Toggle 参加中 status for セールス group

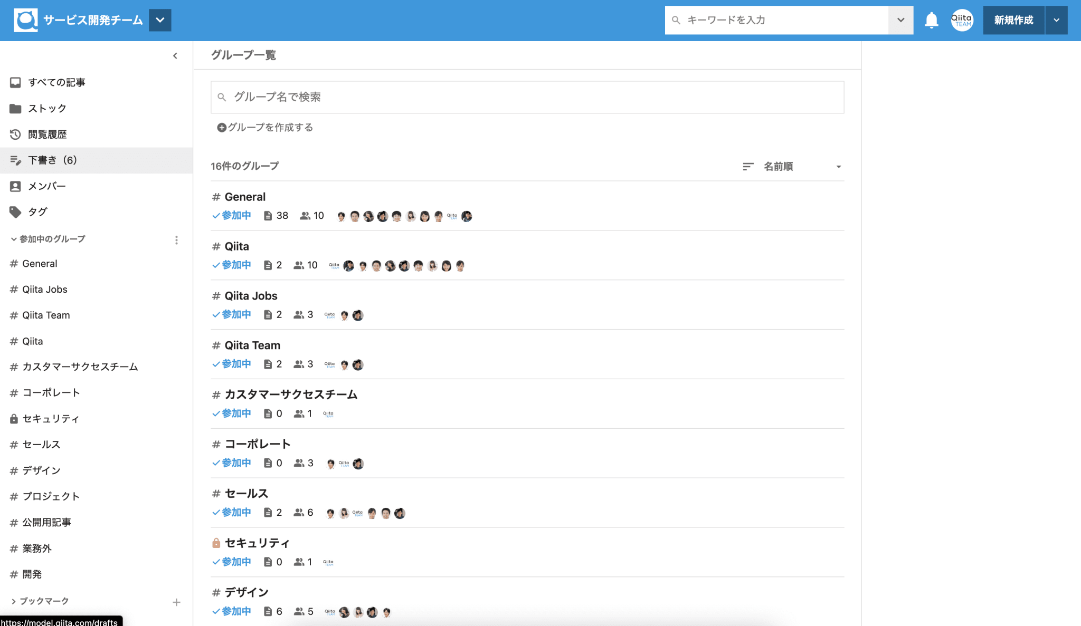[x=232, y=513]
